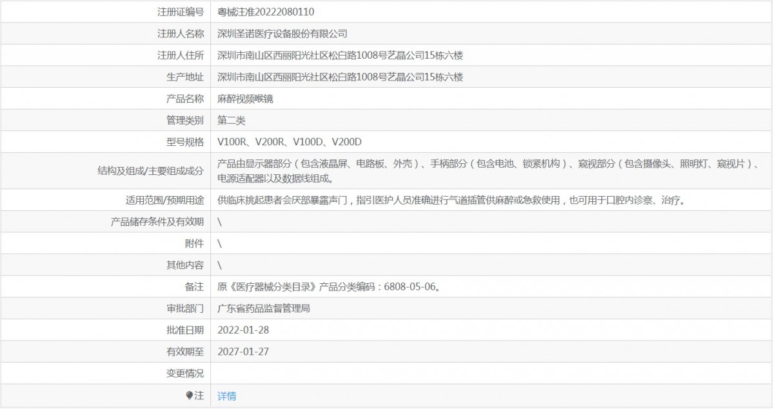Image resolution: width=774 pixels, height=409 pixels.
Task: Click the 产品储存条件及有效期 row label
Action: click(157, 222)
